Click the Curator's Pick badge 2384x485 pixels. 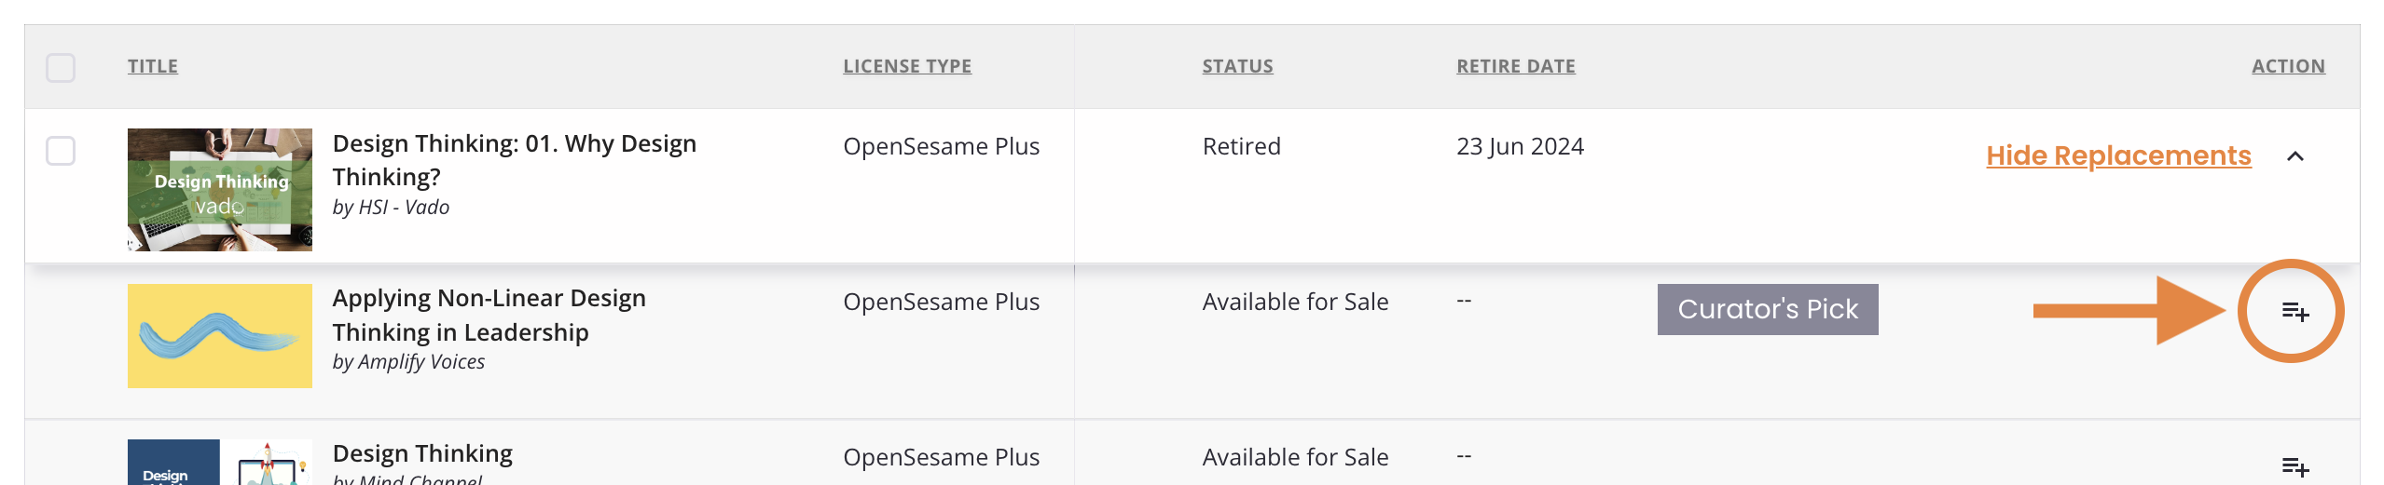point(1768,309)
